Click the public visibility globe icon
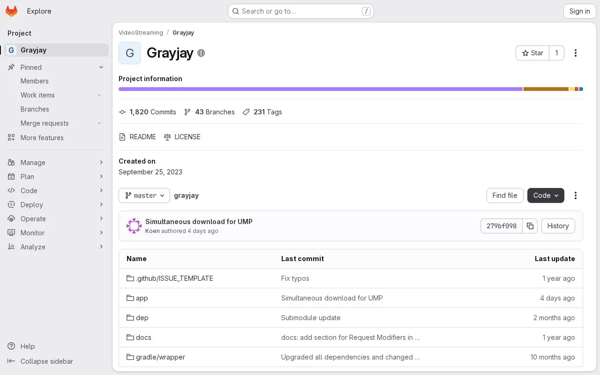 [201, 53]
